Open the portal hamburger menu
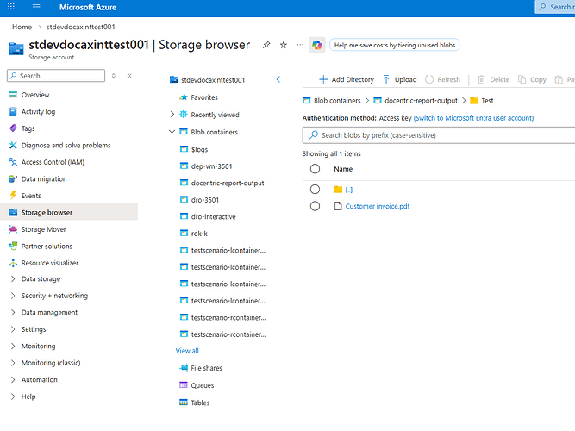This screenshot has width=575, height=431. (x=36, y=7)
